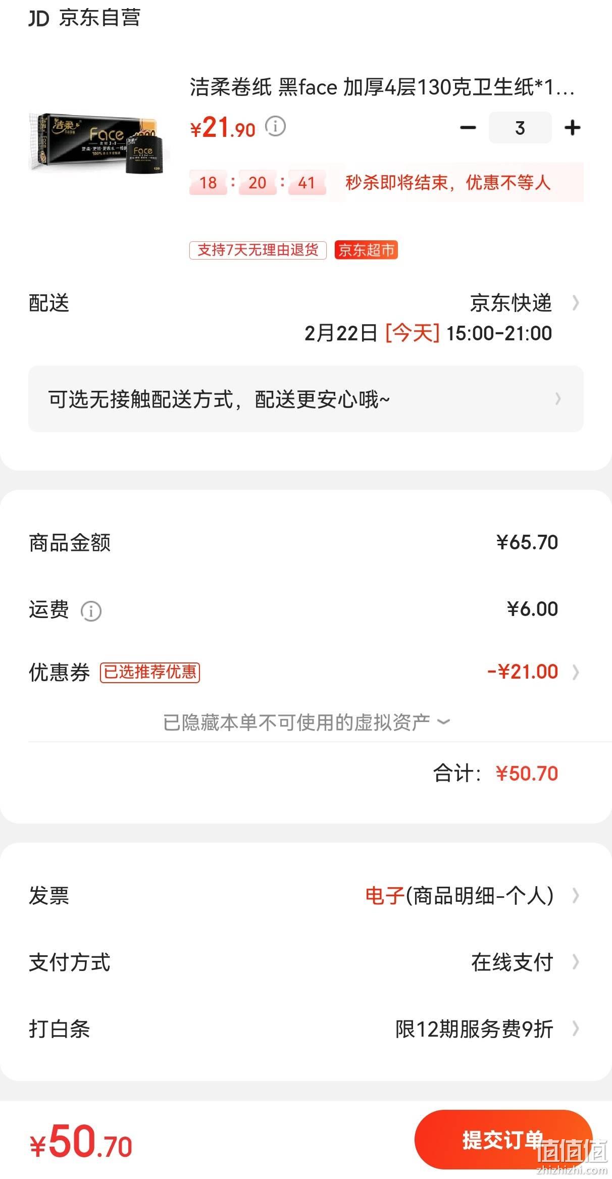Tap the plus quantity button
Screen dimensions: 612x1179
pos(572,128)
